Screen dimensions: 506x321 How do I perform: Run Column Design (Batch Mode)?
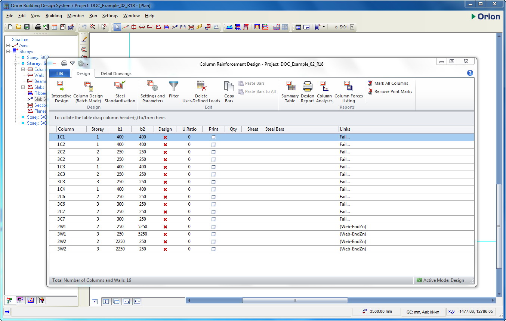coord(88,92)
